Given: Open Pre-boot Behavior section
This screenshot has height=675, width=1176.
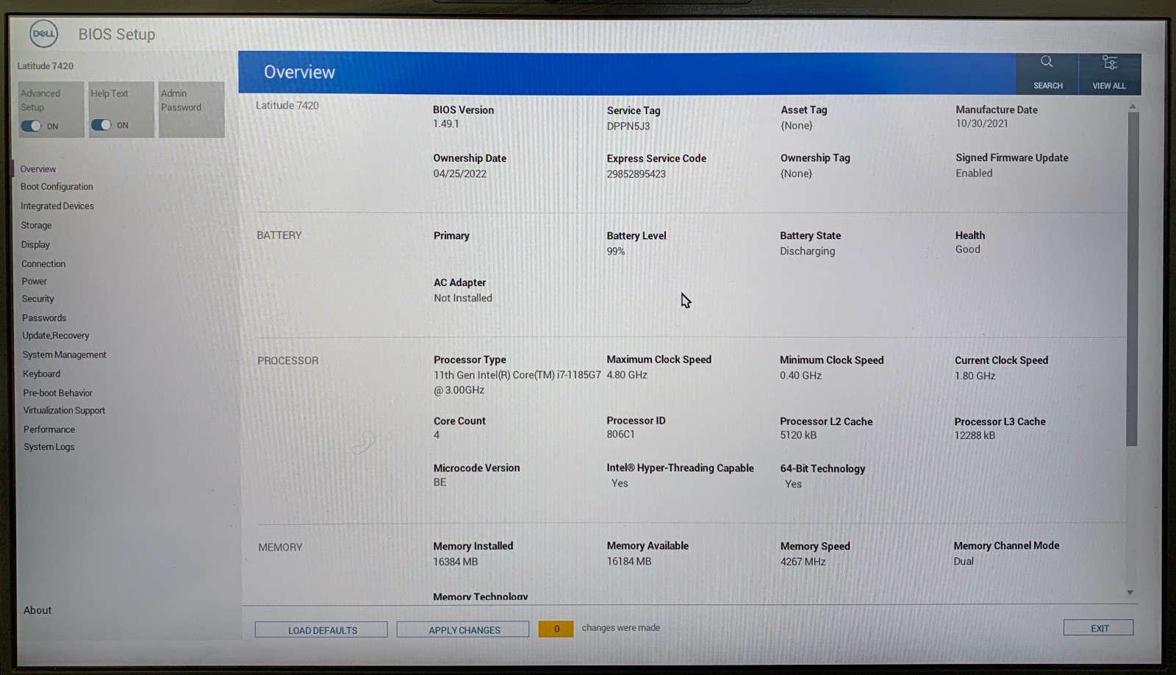Looking at the screenshot, I should (57, 393).
